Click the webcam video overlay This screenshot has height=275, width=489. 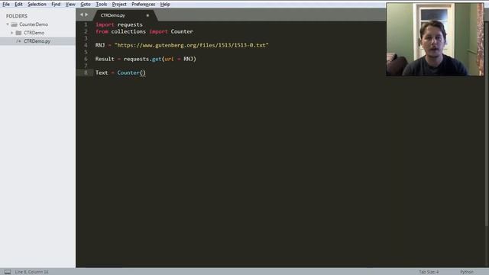435,39
